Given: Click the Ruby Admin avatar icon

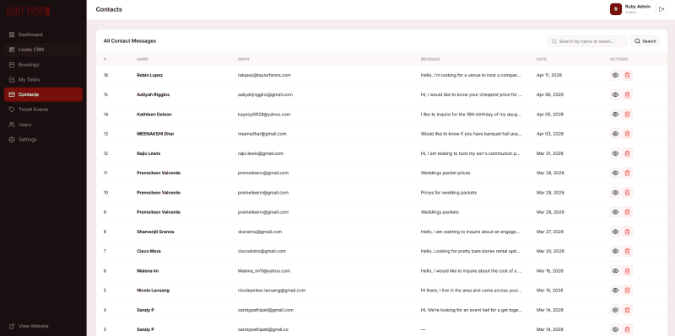Looking at the screenshot, I should [616, 9].
